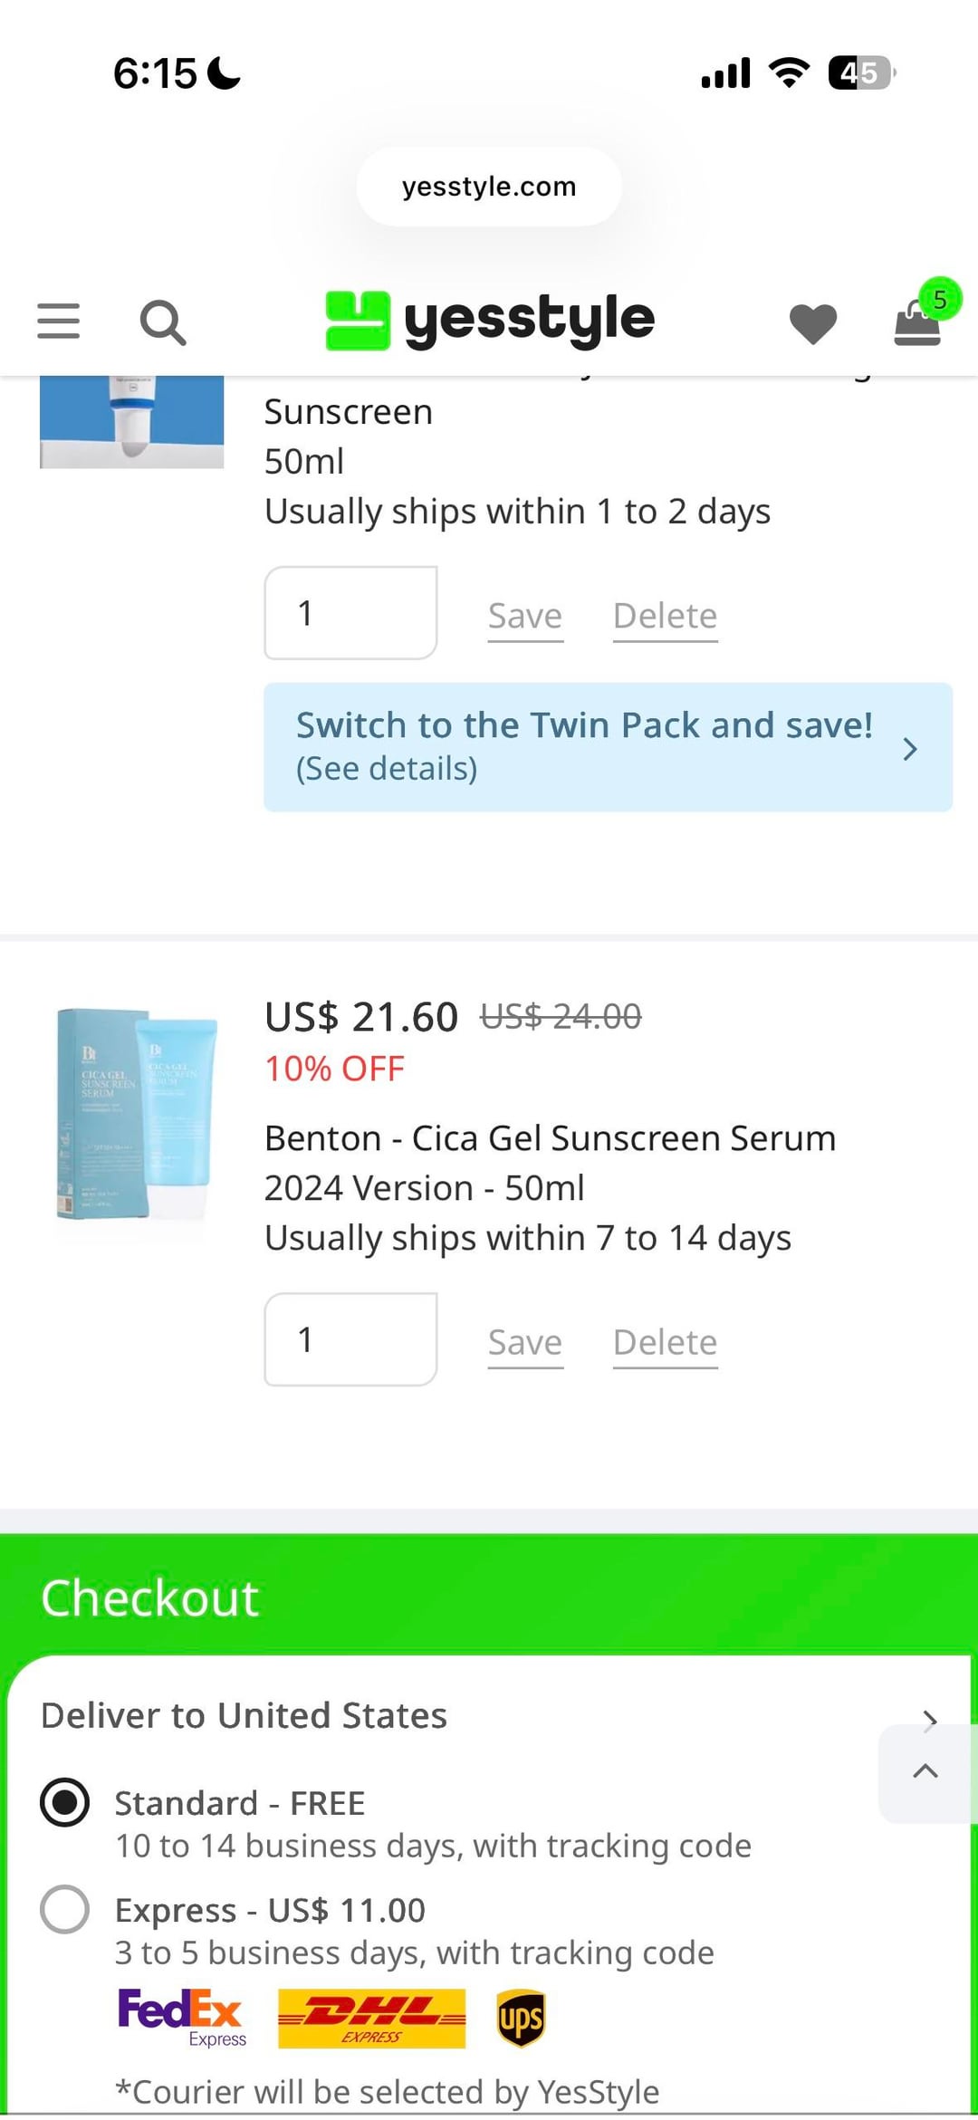The width and height of the screenshot is (978, 2120).
Task: Open the wishlist heart icon
Action: (x=812, y=323)
